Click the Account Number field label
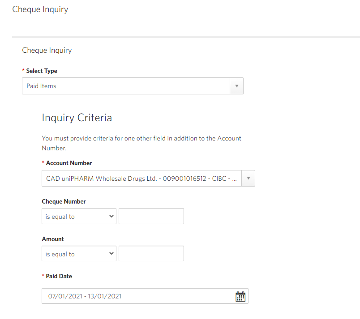Viewport: 360px width, 319px height. click(x=69, y=163)
